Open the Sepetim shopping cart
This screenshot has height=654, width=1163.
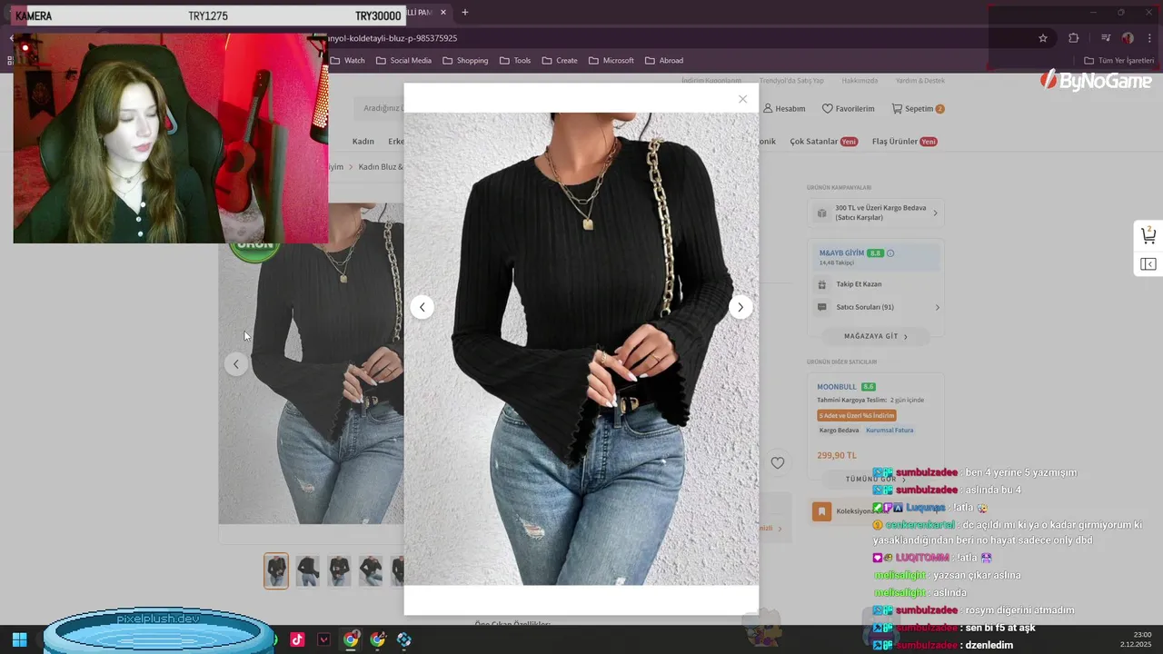(918, 108)
